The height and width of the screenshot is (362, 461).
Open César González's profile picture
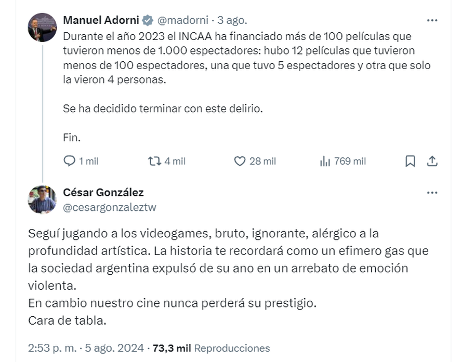tap(42, 199)
